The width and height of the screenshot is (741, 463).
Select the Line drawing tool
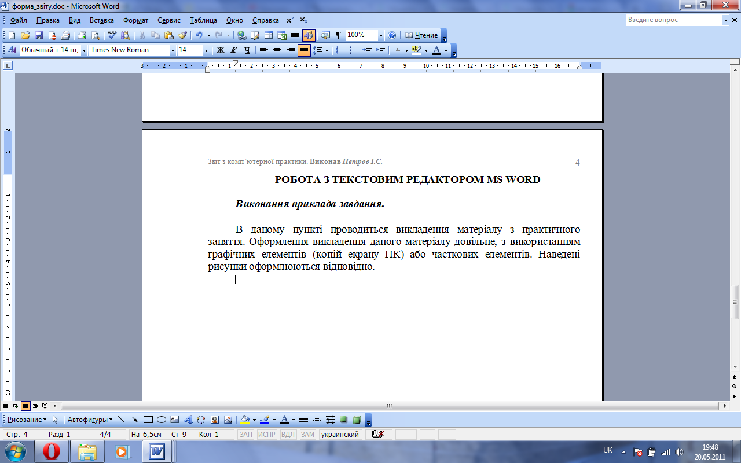122,420
